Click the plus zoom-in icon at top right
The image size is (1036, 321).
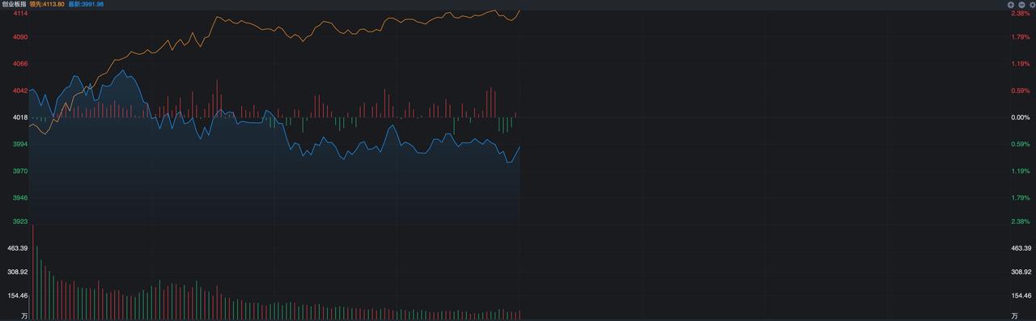coord(1011,4)
